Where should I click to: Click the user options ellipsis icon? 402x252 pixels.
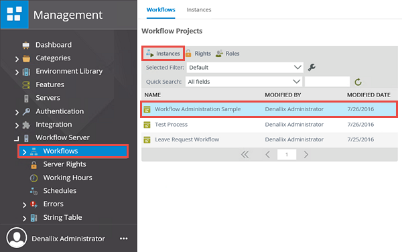pyautogui.click(x=123, y=239)
